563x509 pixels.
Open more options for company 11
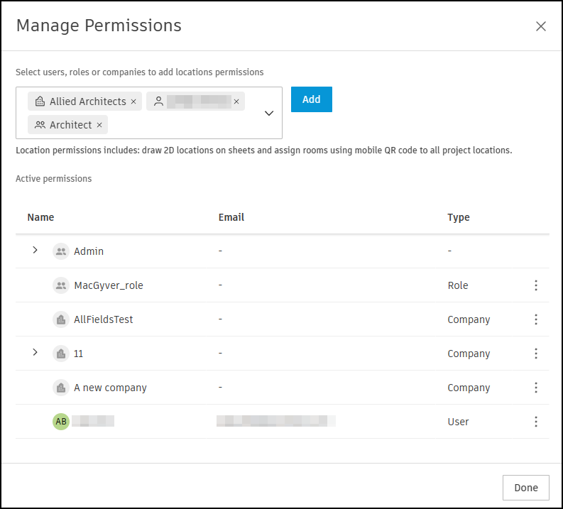(x=536, y=354)
